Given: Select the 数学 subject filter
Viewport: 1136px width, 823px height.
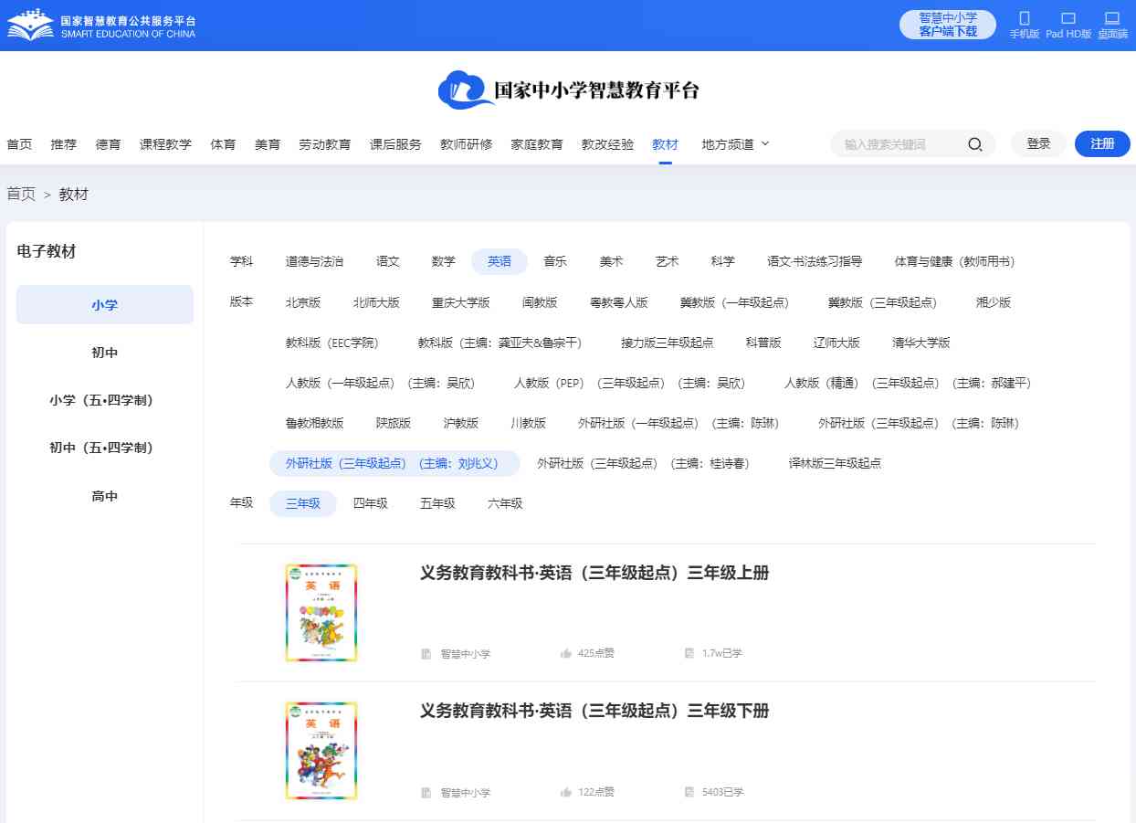Looking at the screenshot, I should 443,261.
